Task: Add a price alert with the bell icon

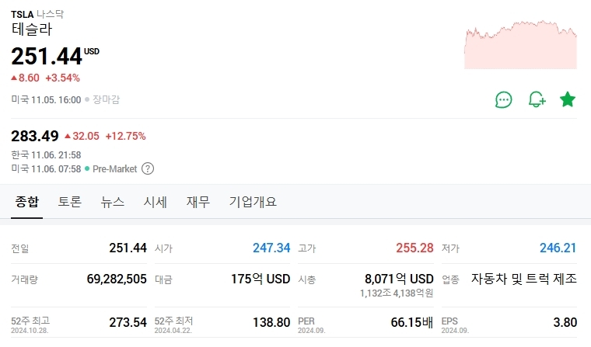Action: pos(537,99)
